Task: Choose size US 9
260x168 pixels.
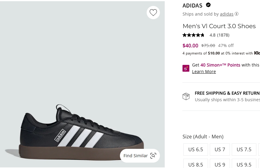Action: (220, 164)
